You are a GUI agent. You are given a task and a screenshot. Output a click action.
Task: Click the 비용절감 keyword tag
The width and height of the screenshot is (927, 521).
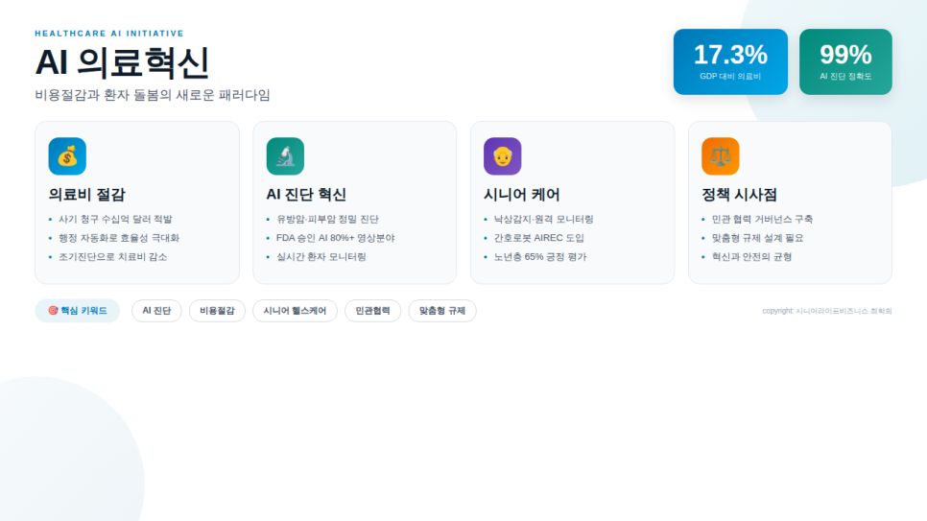point(217,311)
